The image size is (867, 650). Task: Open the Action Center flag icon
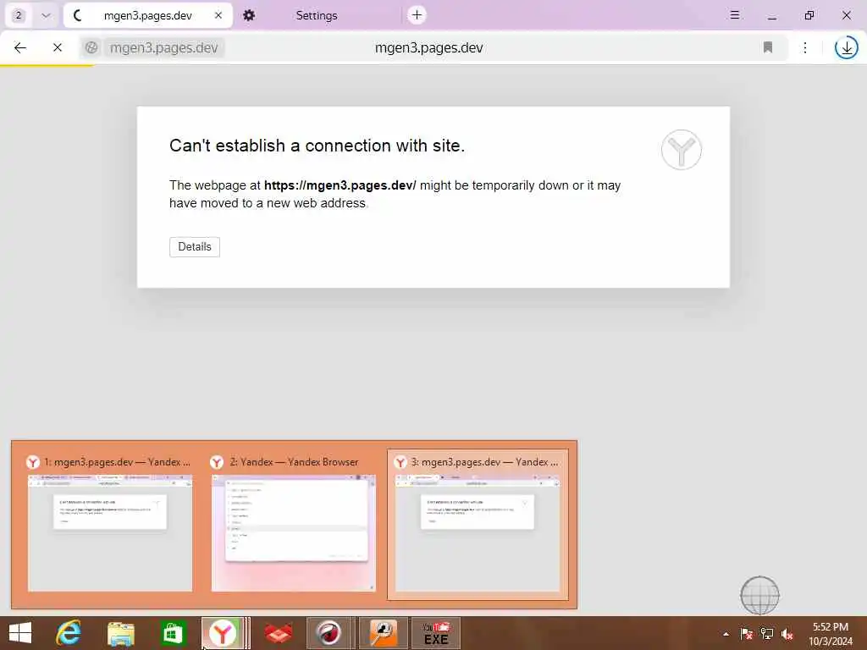746,634
